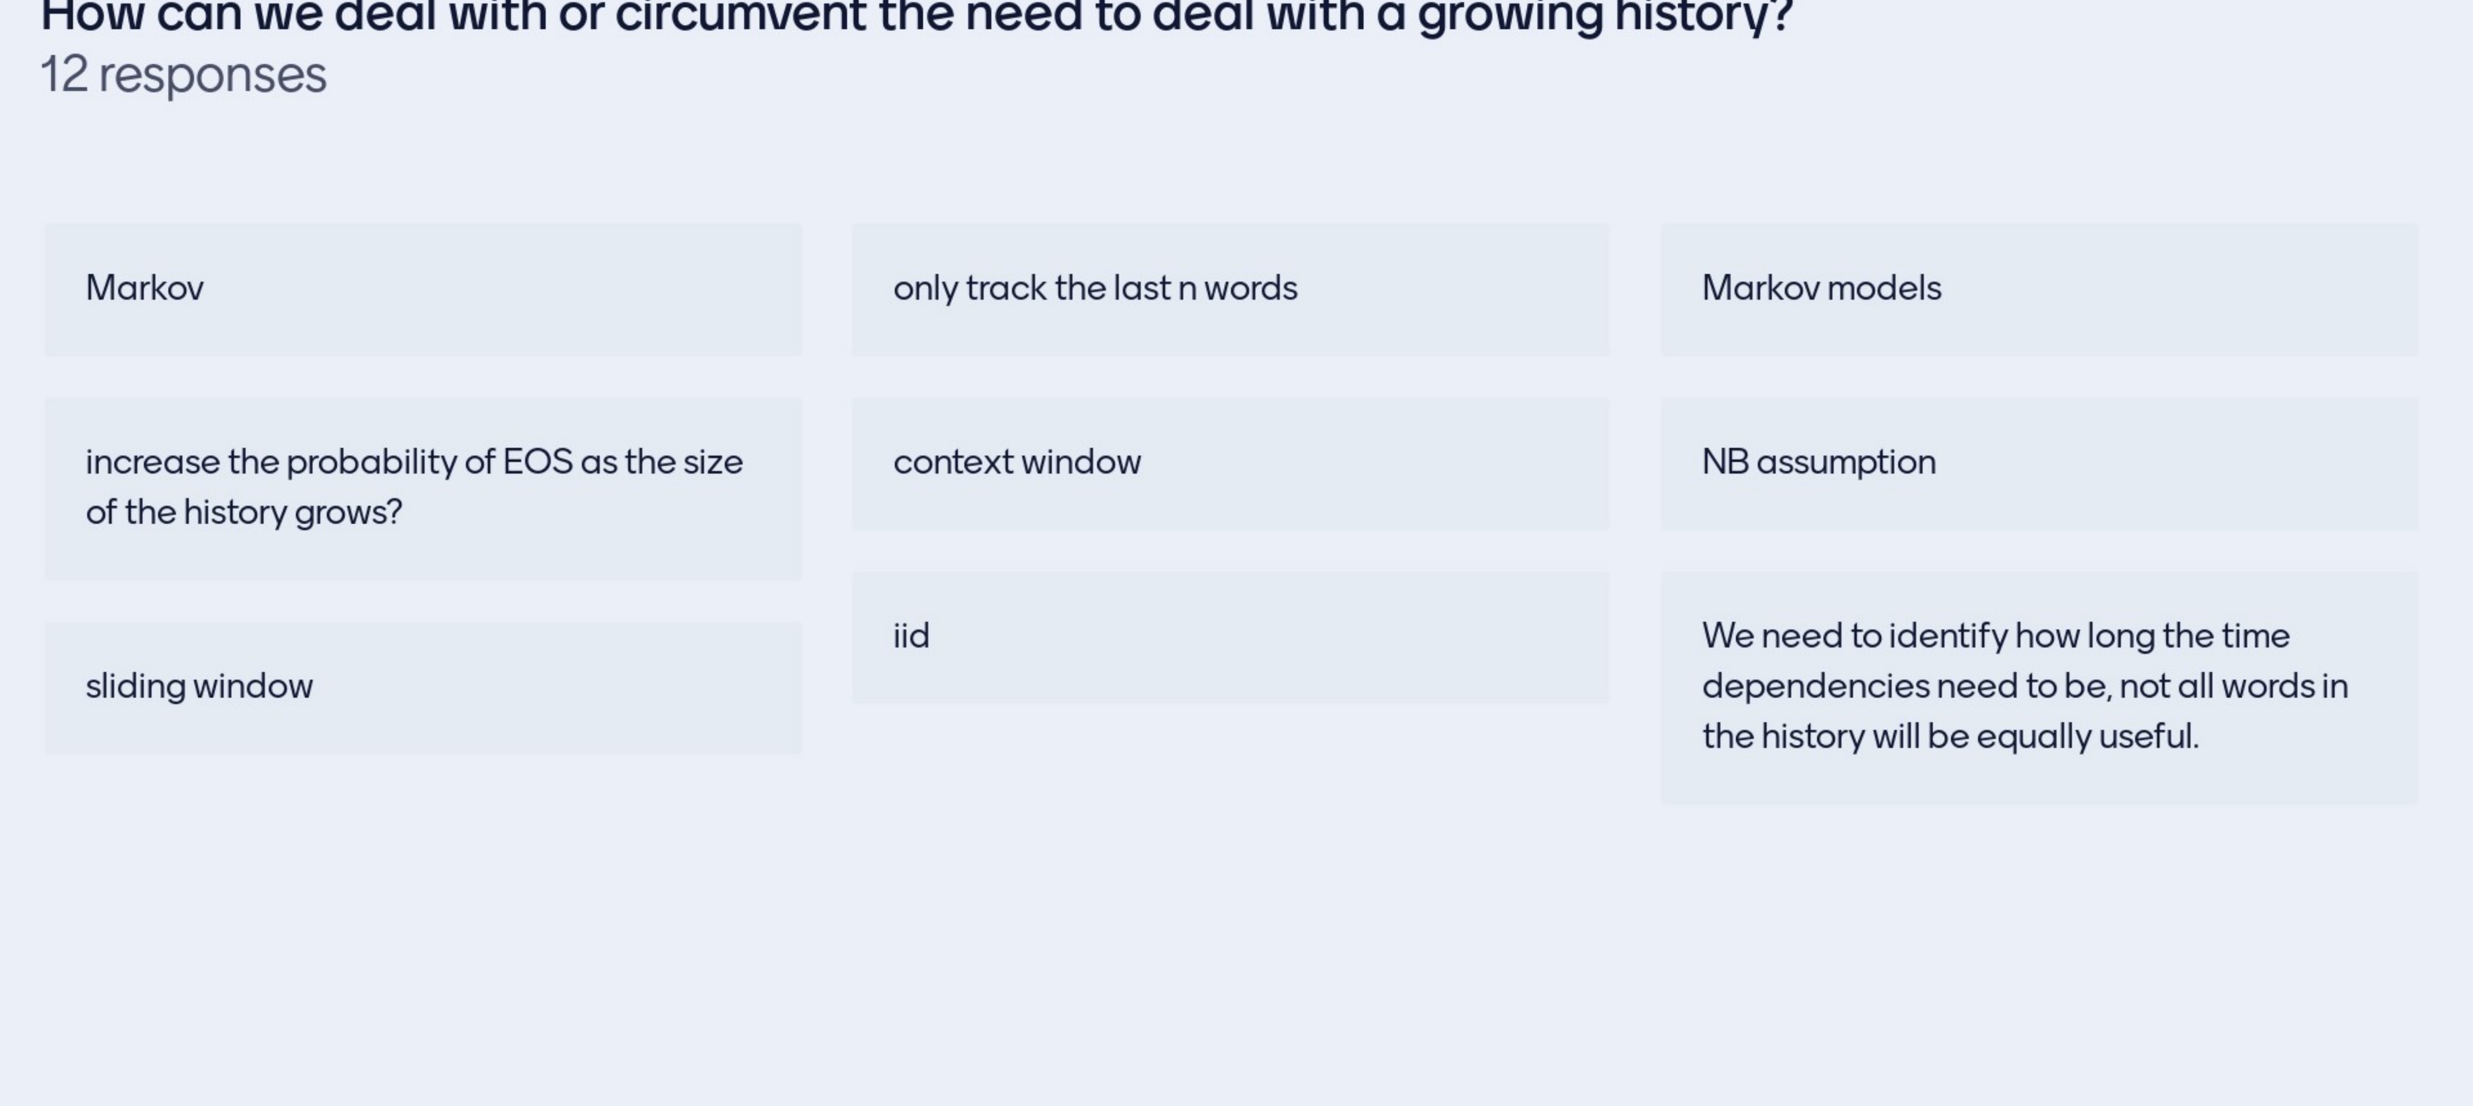Click the "12 responses" count text

(183, 75)
